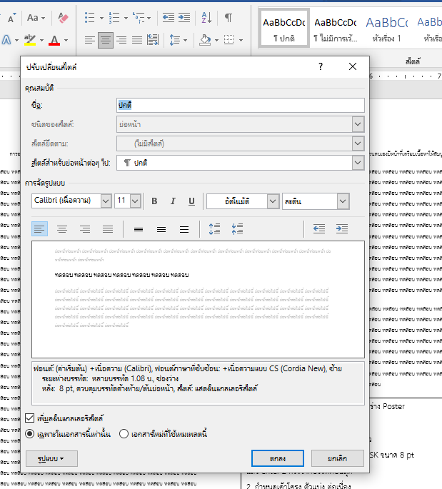442x489 pixels.
Task: Click the Bold button in dialog
Action: point(154,201)
